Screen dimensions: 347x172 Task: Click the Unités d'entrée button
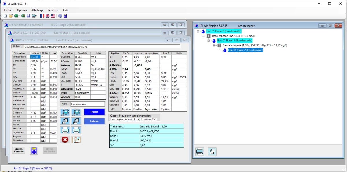point(19,150)
